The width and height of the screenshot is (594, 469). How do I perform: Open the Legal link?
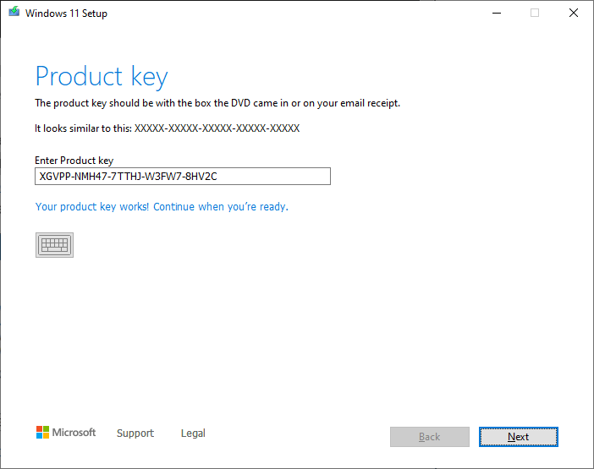(193, 433)
